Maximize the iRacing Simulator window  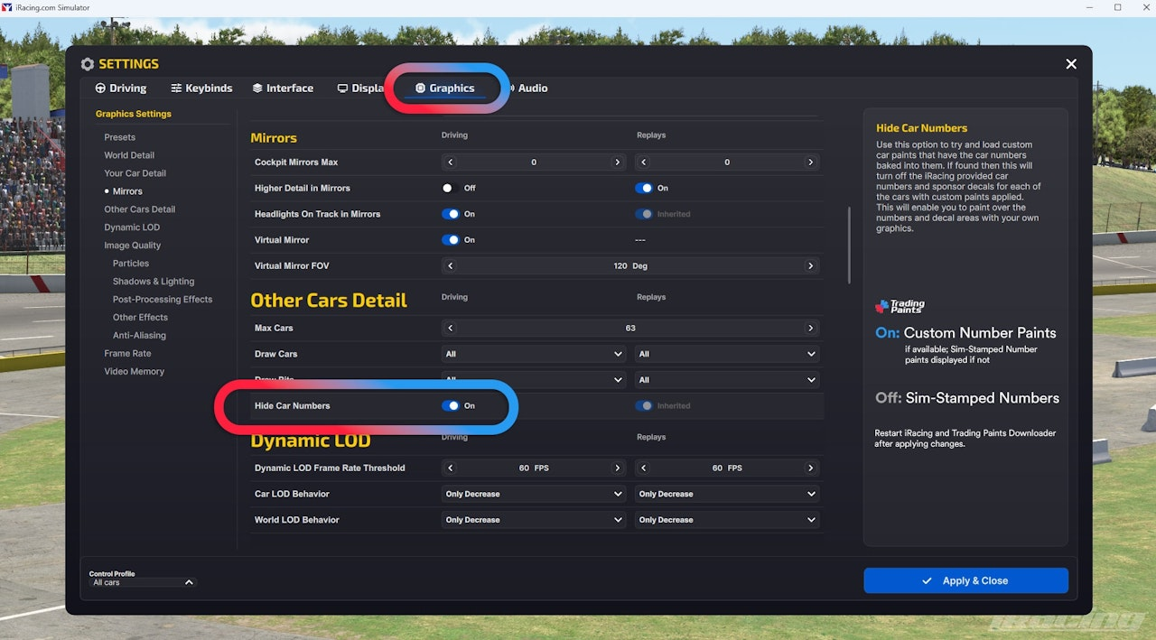pos(1117,7)
